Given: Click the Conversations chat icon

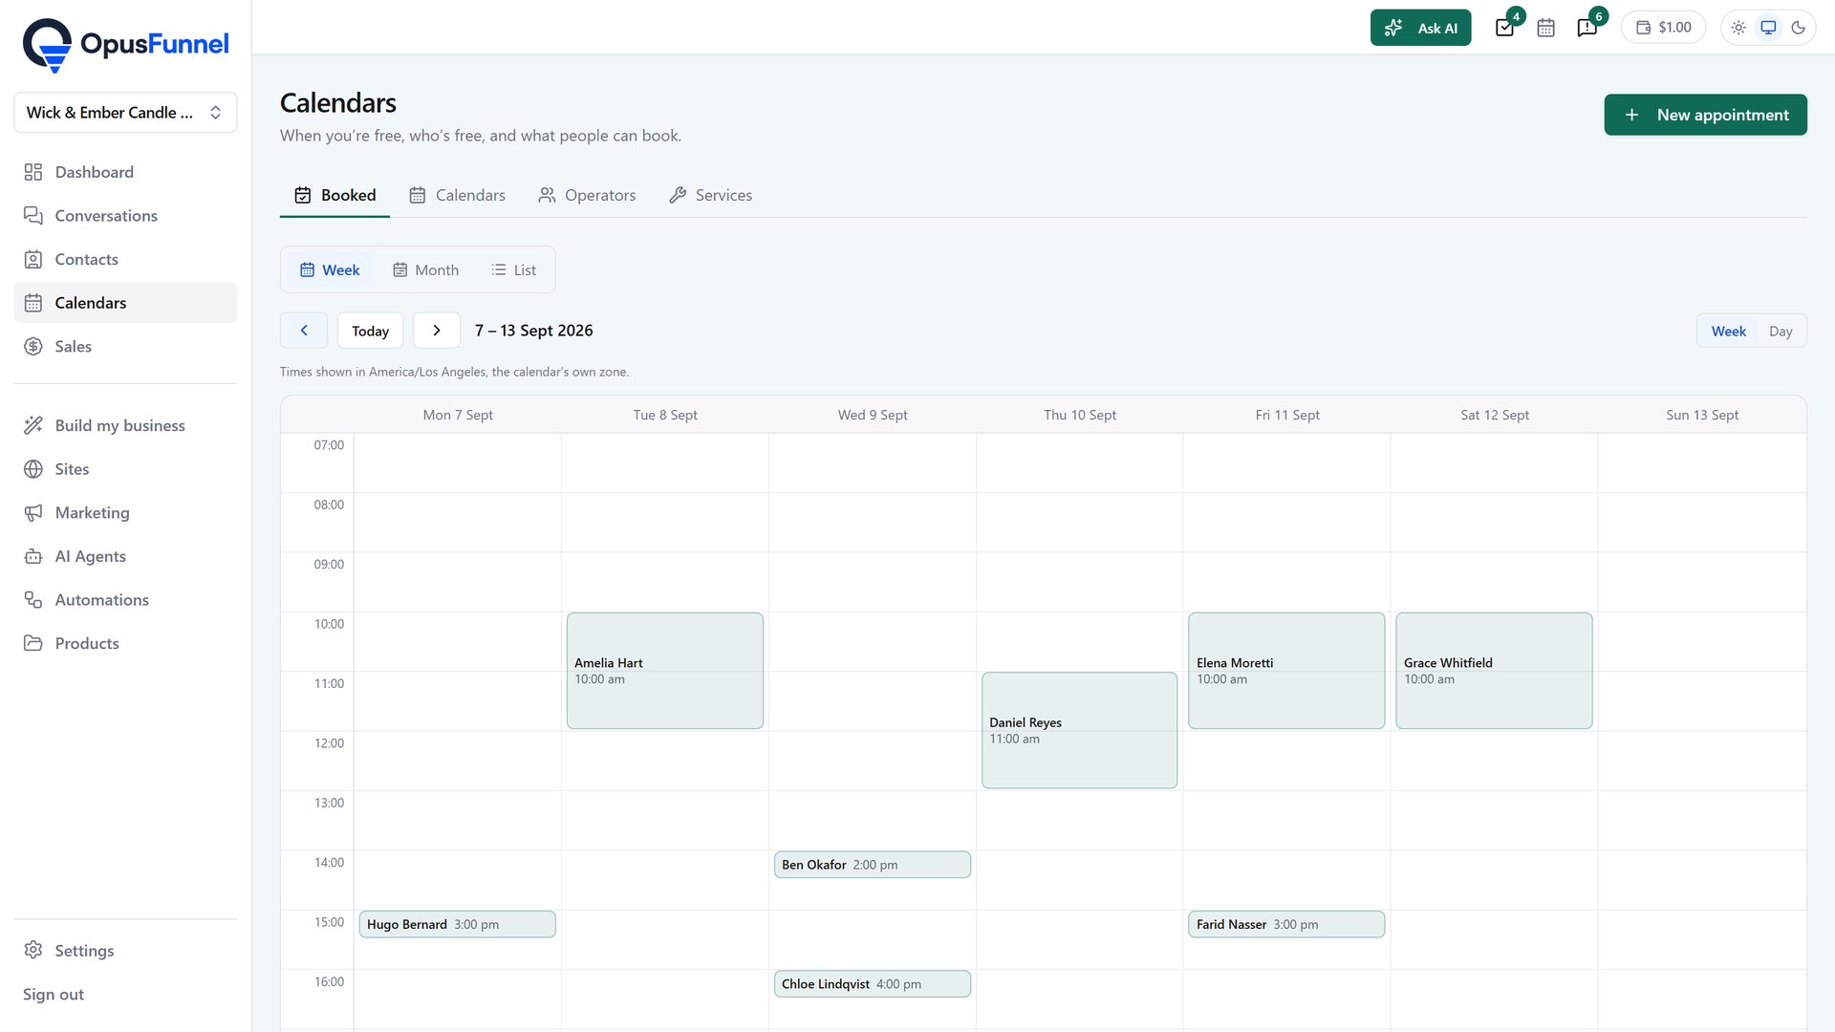Looking at the screenshot, I should pyautogui.click(x=33, y=216).
